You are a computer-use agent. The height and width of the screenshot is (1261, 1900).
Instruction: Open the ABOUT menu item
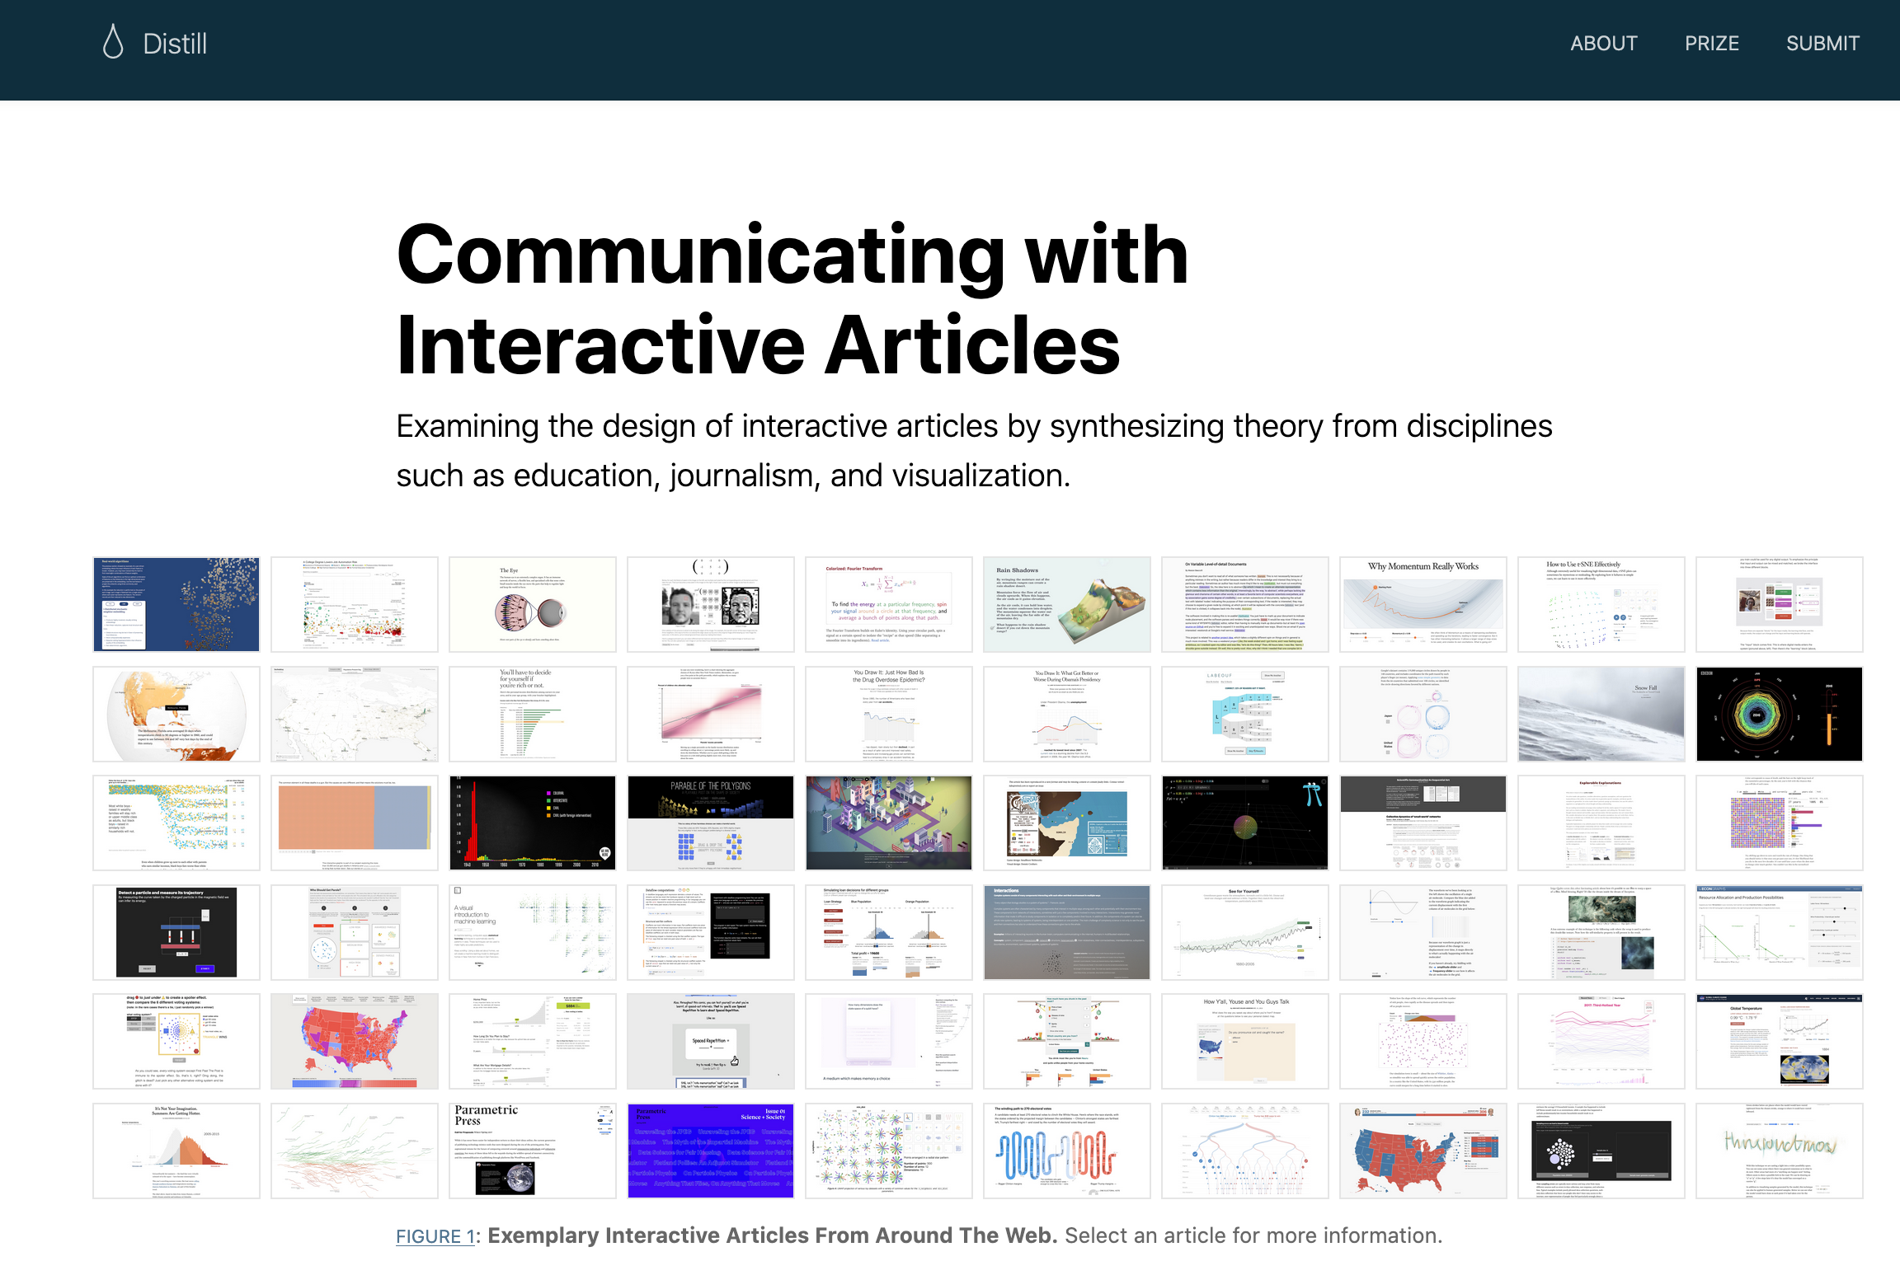pos(1602,44)
